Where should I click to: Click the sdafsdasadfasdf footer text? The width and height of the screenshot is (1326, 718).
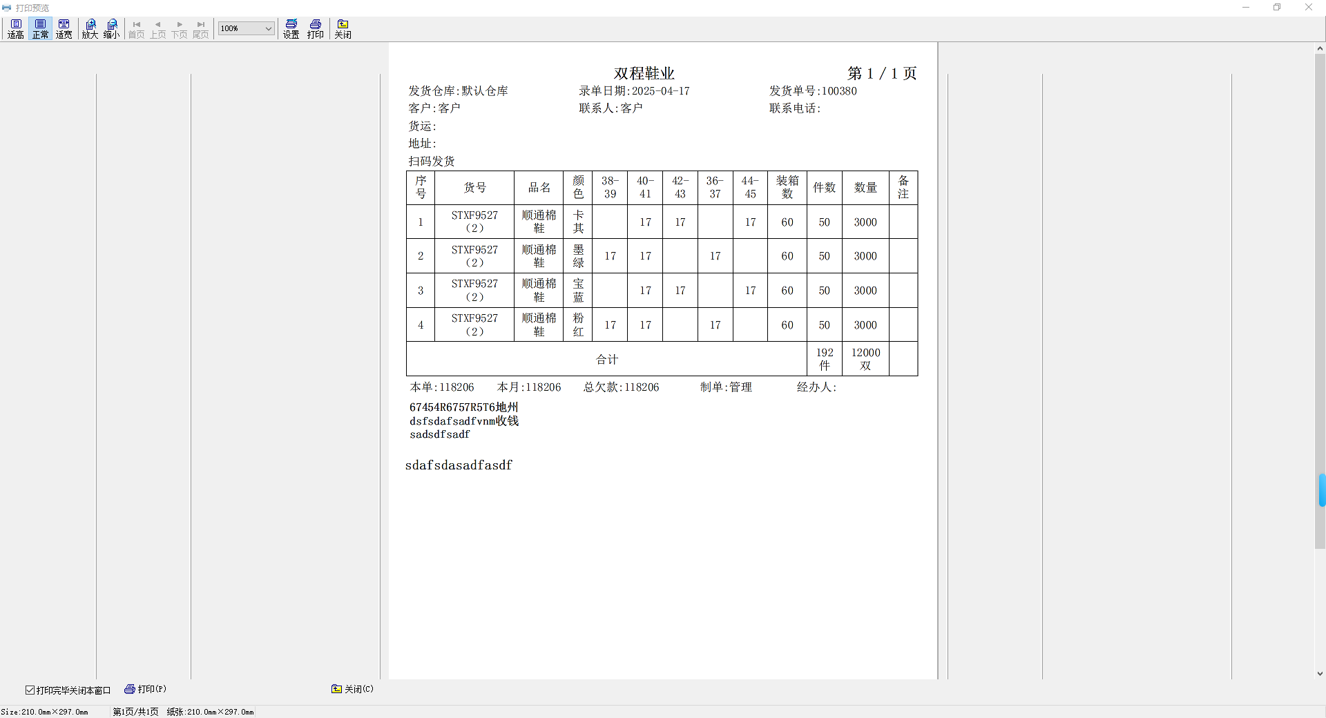[459, 465]
